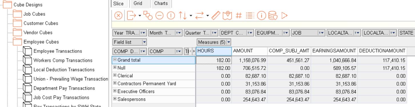Click the cell showing 451,561.27
Screen dimensions: 415x107
pyautogui.click(x=289, y=60)
